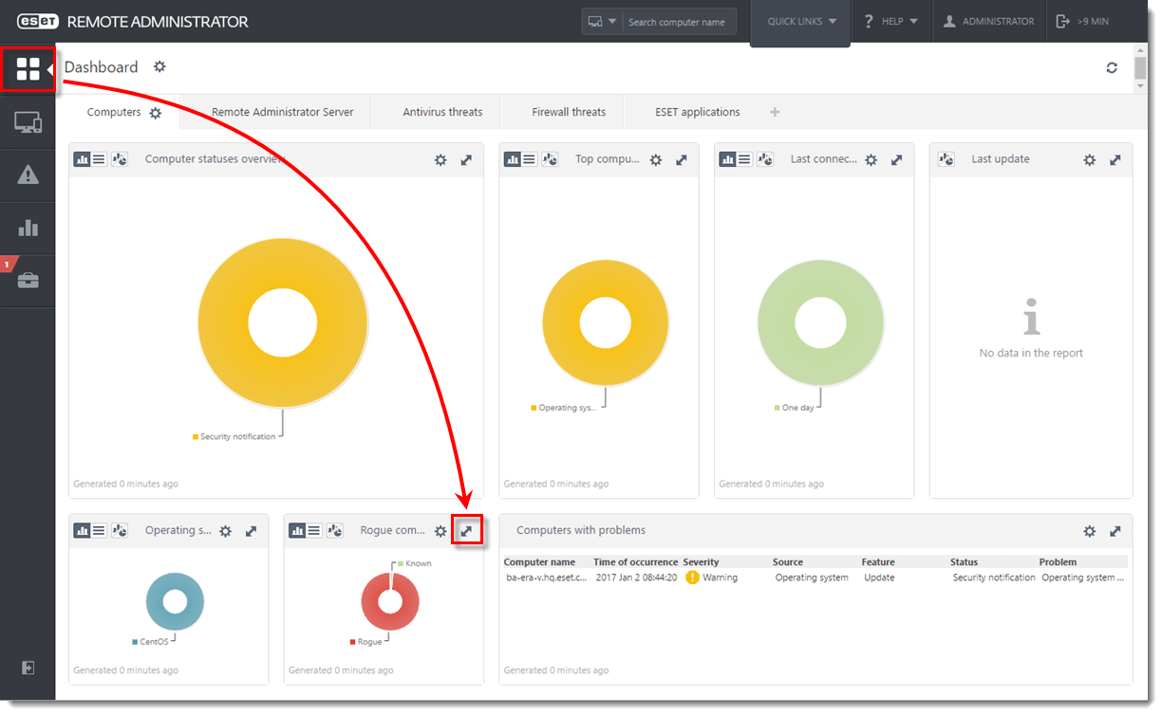Click the vertical scrollbar on the right
1162x715 pixels.
[x=1140, y=67]
